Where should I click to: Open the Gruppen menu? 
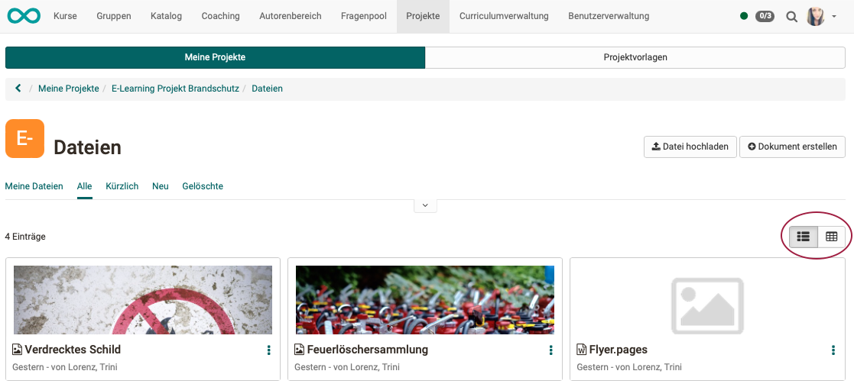tap(114, 16)
